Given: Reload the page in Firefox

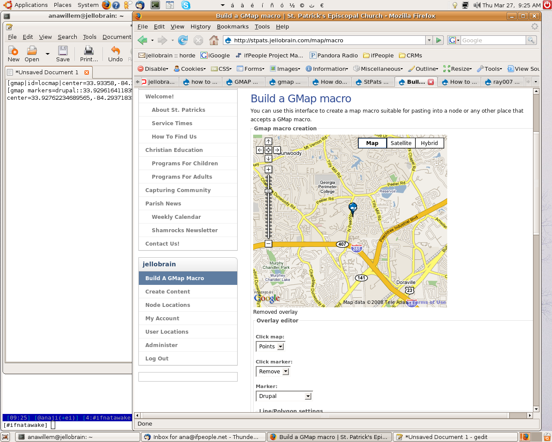Looking at the screenshot, I should (x=183, y=40).
